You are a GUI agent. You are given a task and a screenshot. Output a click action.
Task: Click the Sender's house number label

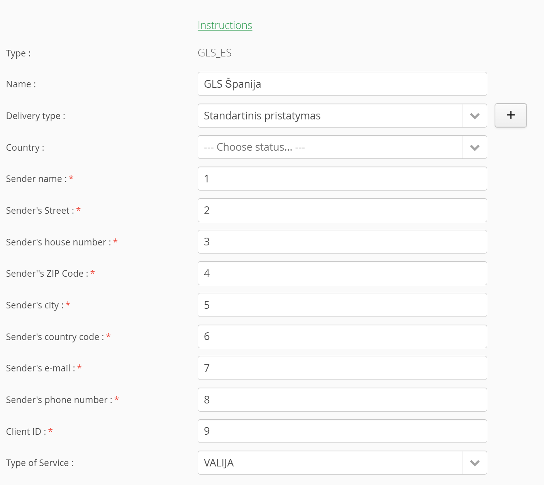[x=62, y=242]
